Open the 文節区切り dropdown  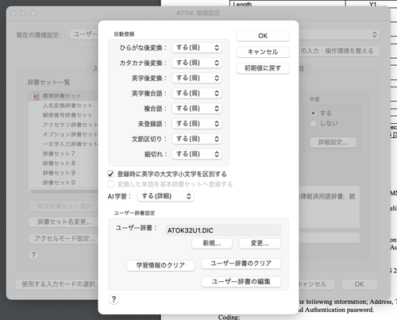pyautogui.click(x=197, y=139)
